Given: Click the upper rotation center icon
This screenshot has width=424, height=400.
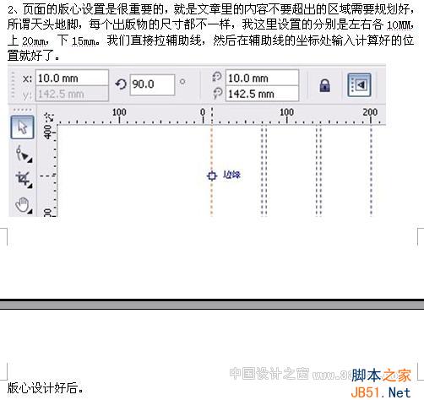Looking at the screenshot, I should point(217,77).
